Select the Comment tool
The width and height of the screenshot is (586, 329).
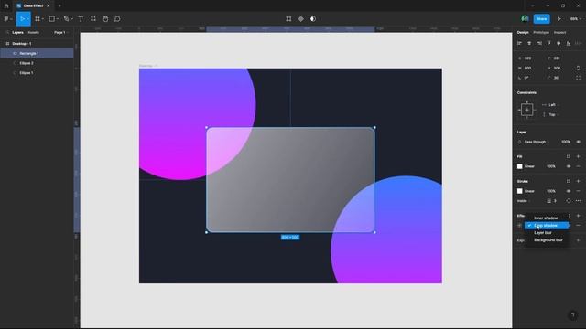pos(117,18)
